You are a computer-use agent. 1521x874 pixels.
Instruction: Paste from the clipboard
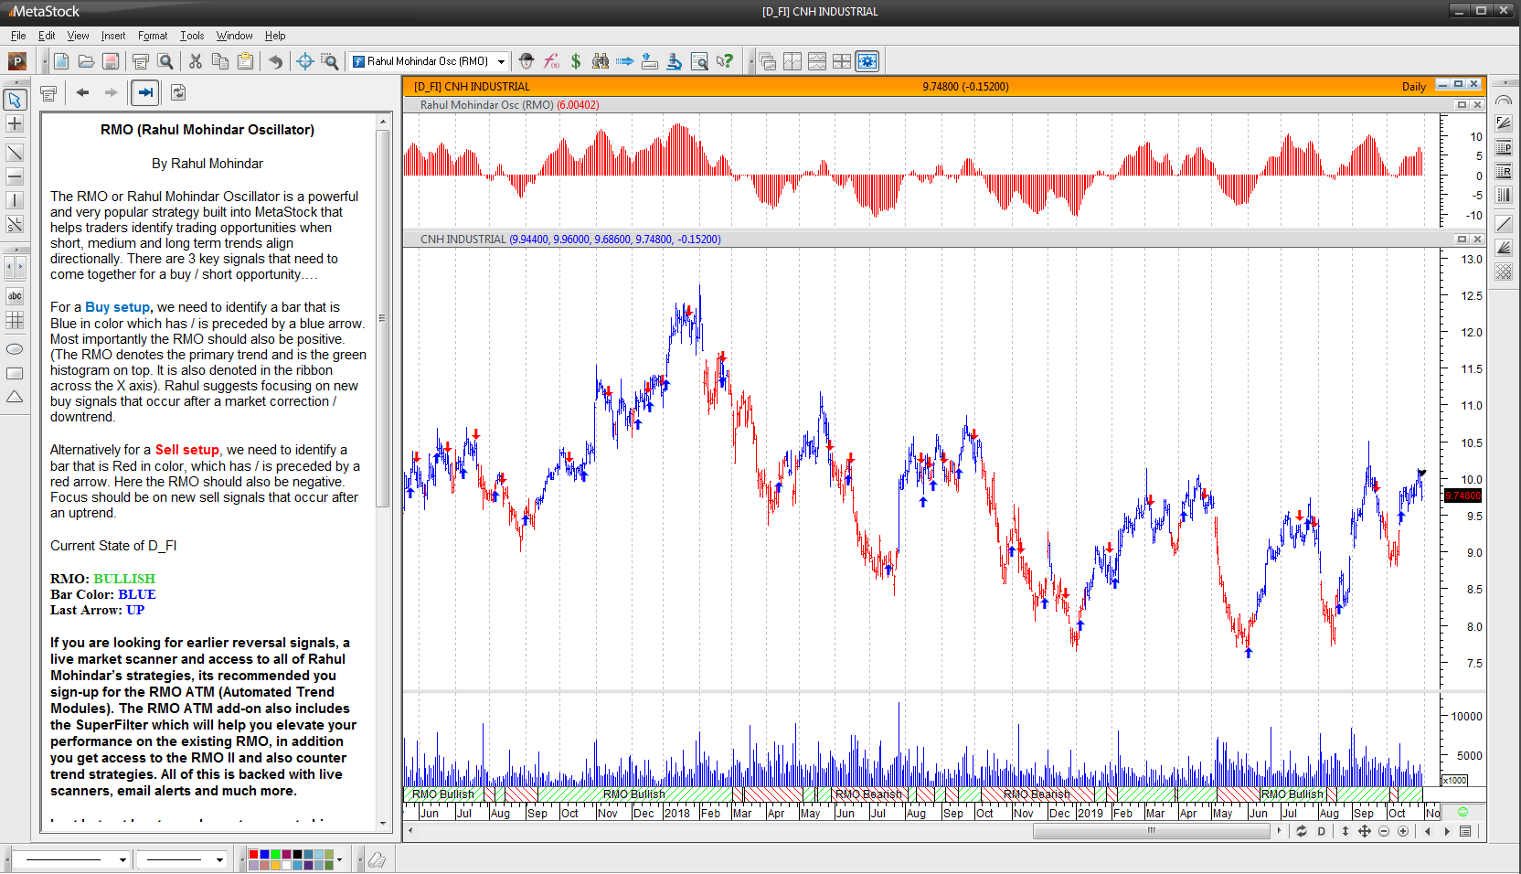coord(245,61)
